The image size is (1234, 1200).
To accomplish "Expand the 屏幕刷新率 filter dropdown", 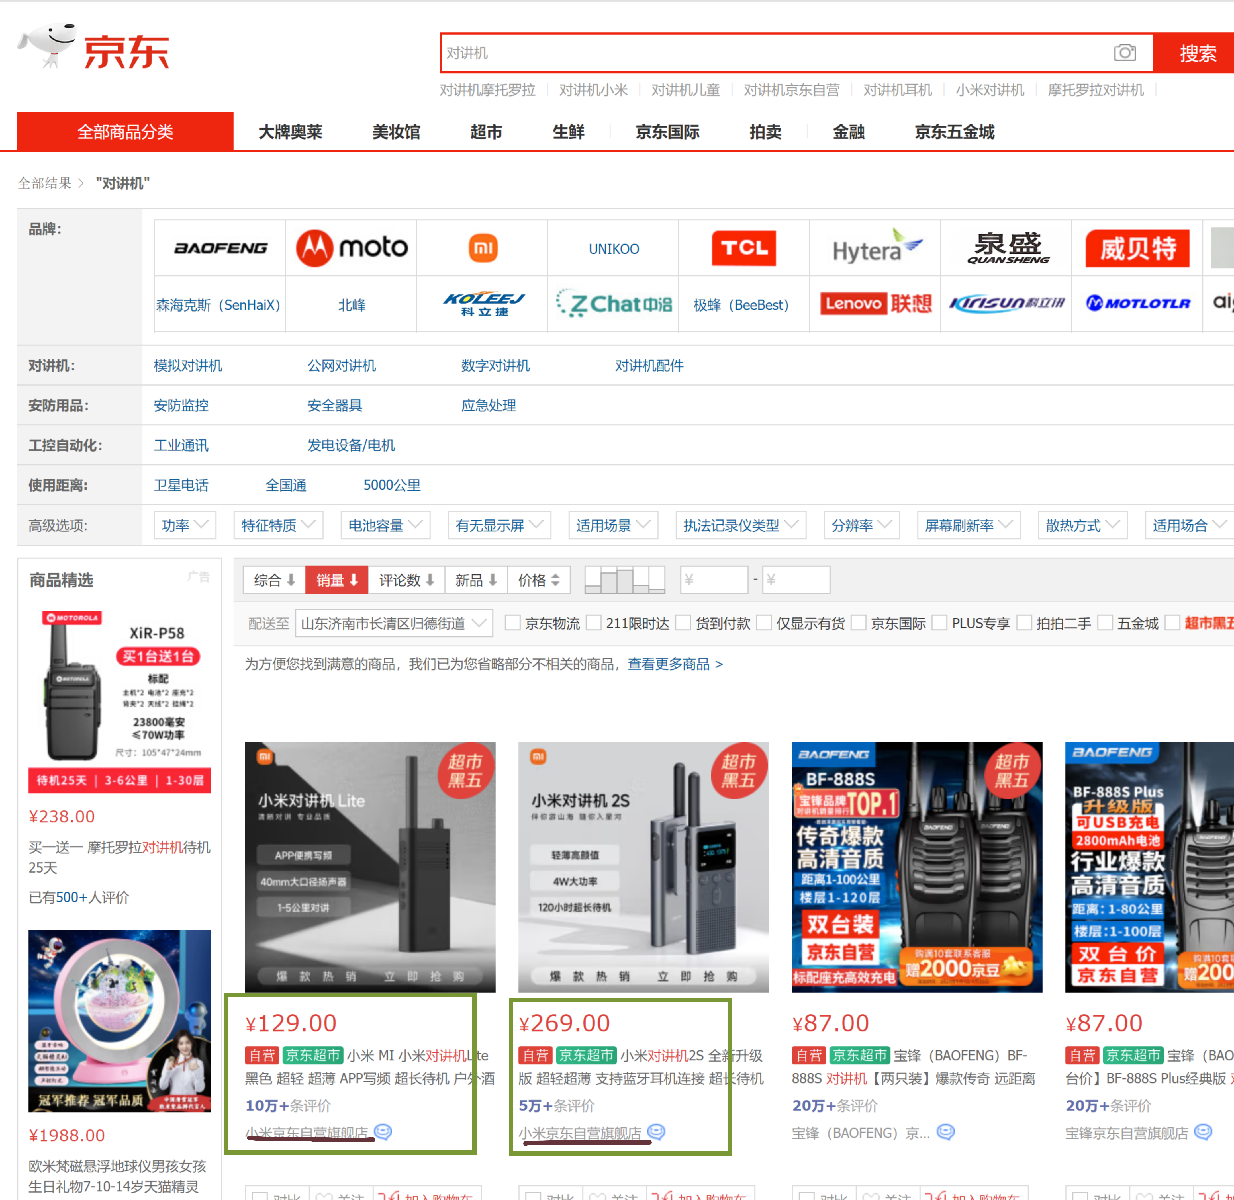I will [969, 525].
